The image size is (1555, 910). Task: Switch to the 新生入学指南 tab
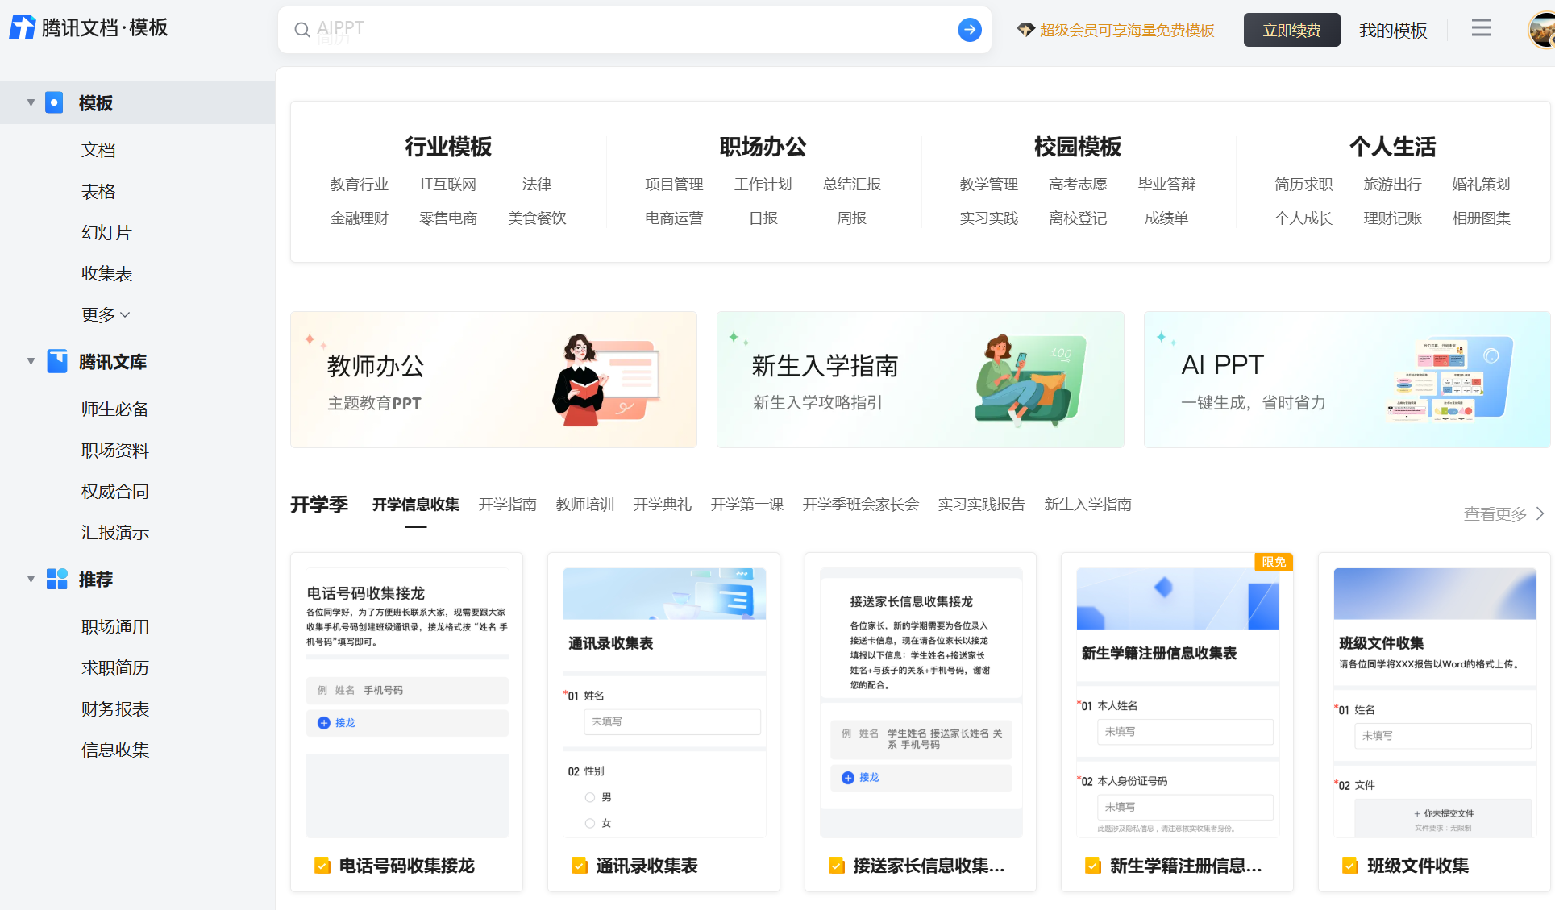1088,505
